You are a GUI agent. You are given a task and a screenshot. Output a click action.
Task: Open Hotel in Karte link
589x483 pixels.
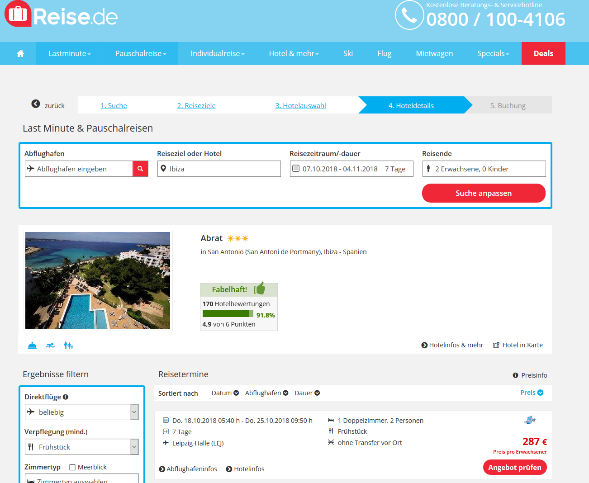click(x=518, y=345)
